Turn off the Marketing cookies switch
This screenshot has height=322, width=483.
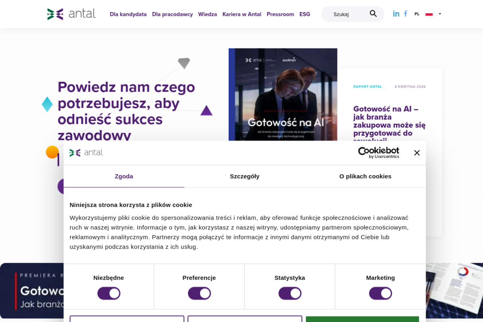pos(380,293)
